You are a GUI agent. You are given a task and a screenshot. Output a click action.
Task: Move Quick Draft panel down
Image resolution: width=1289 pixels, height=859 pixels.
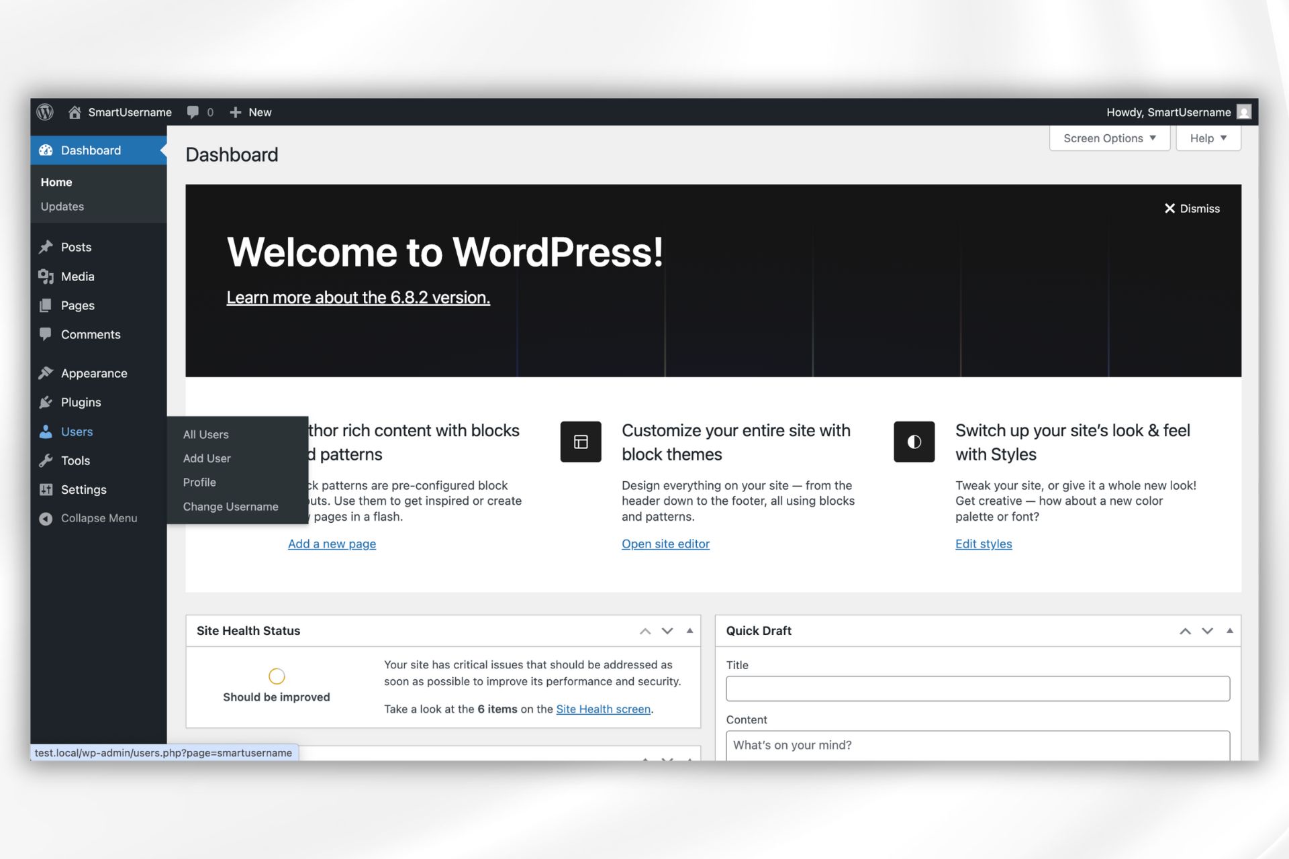pyautogui.click(x=1207, y=631)
